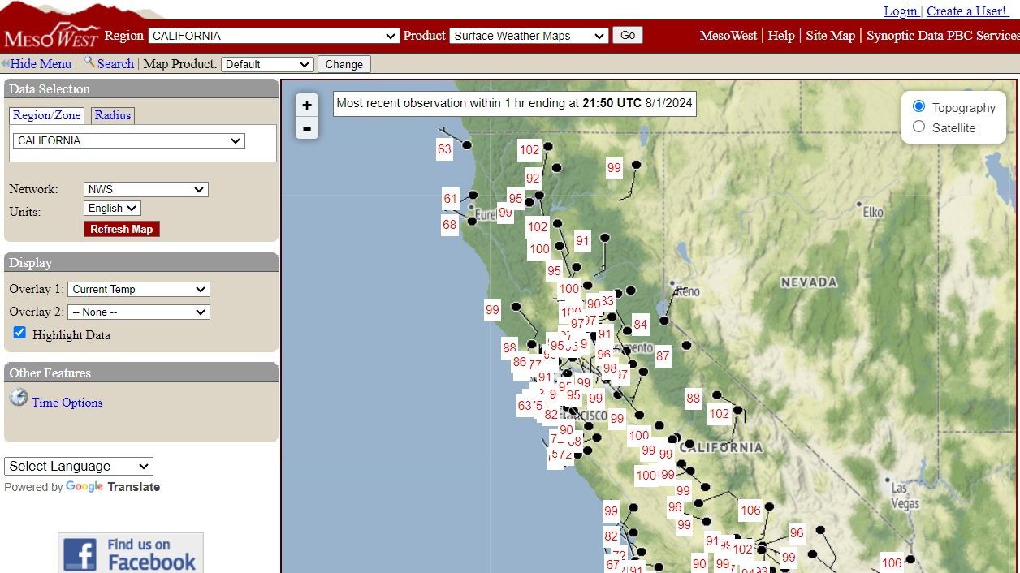This screenshot has height=573, width=1020.
Task: Open the Network dropdown showing NWS
Action: pos(145,189)
